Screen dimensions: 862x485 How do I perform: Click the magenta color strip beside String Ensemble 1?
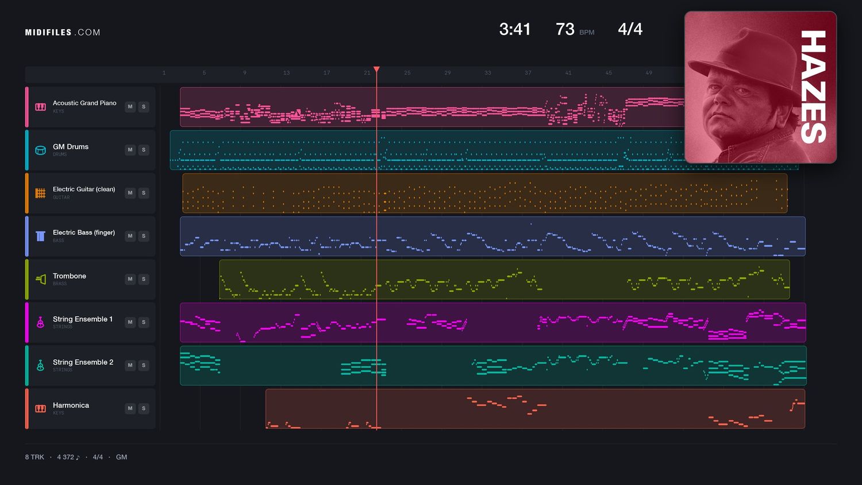point(26,322)
